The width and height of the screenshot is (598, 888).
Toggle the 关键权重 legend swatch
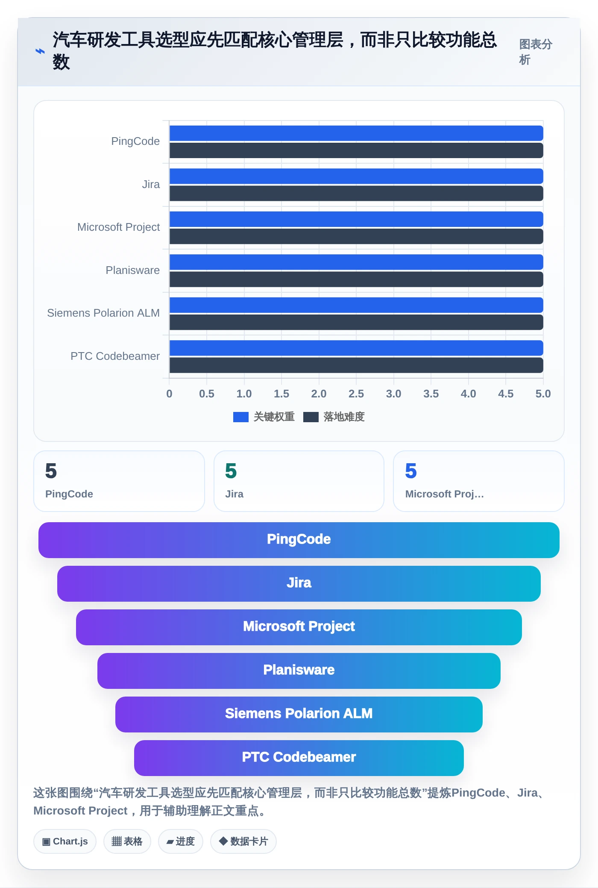pos(241,417)
